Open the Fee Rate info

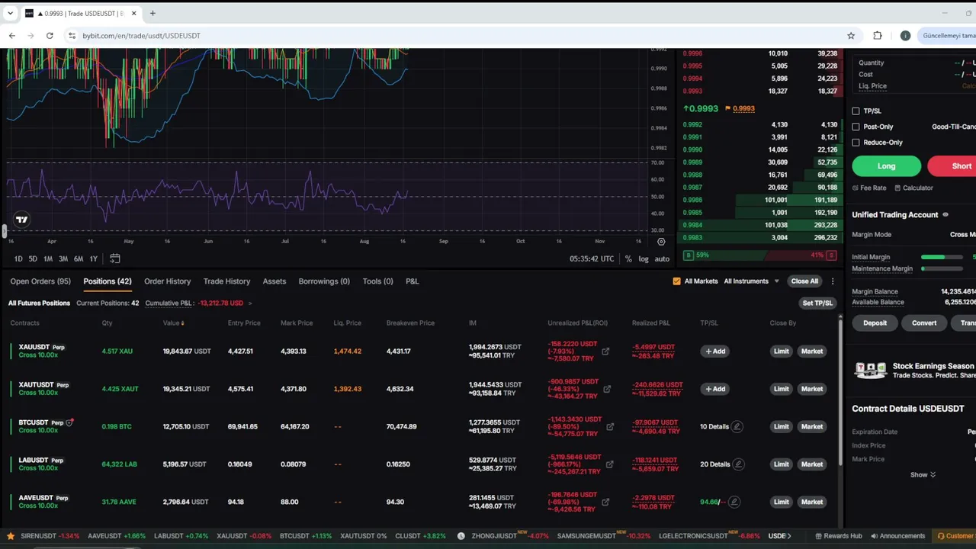[x=869, y=188]
